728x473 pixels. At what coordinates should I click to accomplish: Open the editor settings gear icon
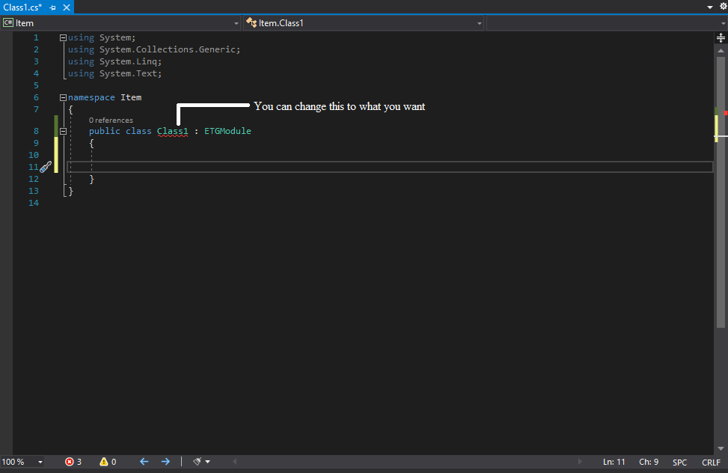pos(723,7)
